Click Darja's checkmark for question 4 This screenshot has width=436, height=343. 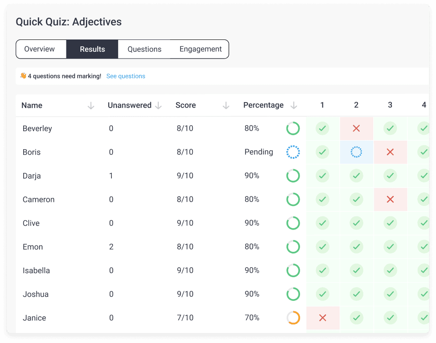pyautogui.click(x=424, y=176)
